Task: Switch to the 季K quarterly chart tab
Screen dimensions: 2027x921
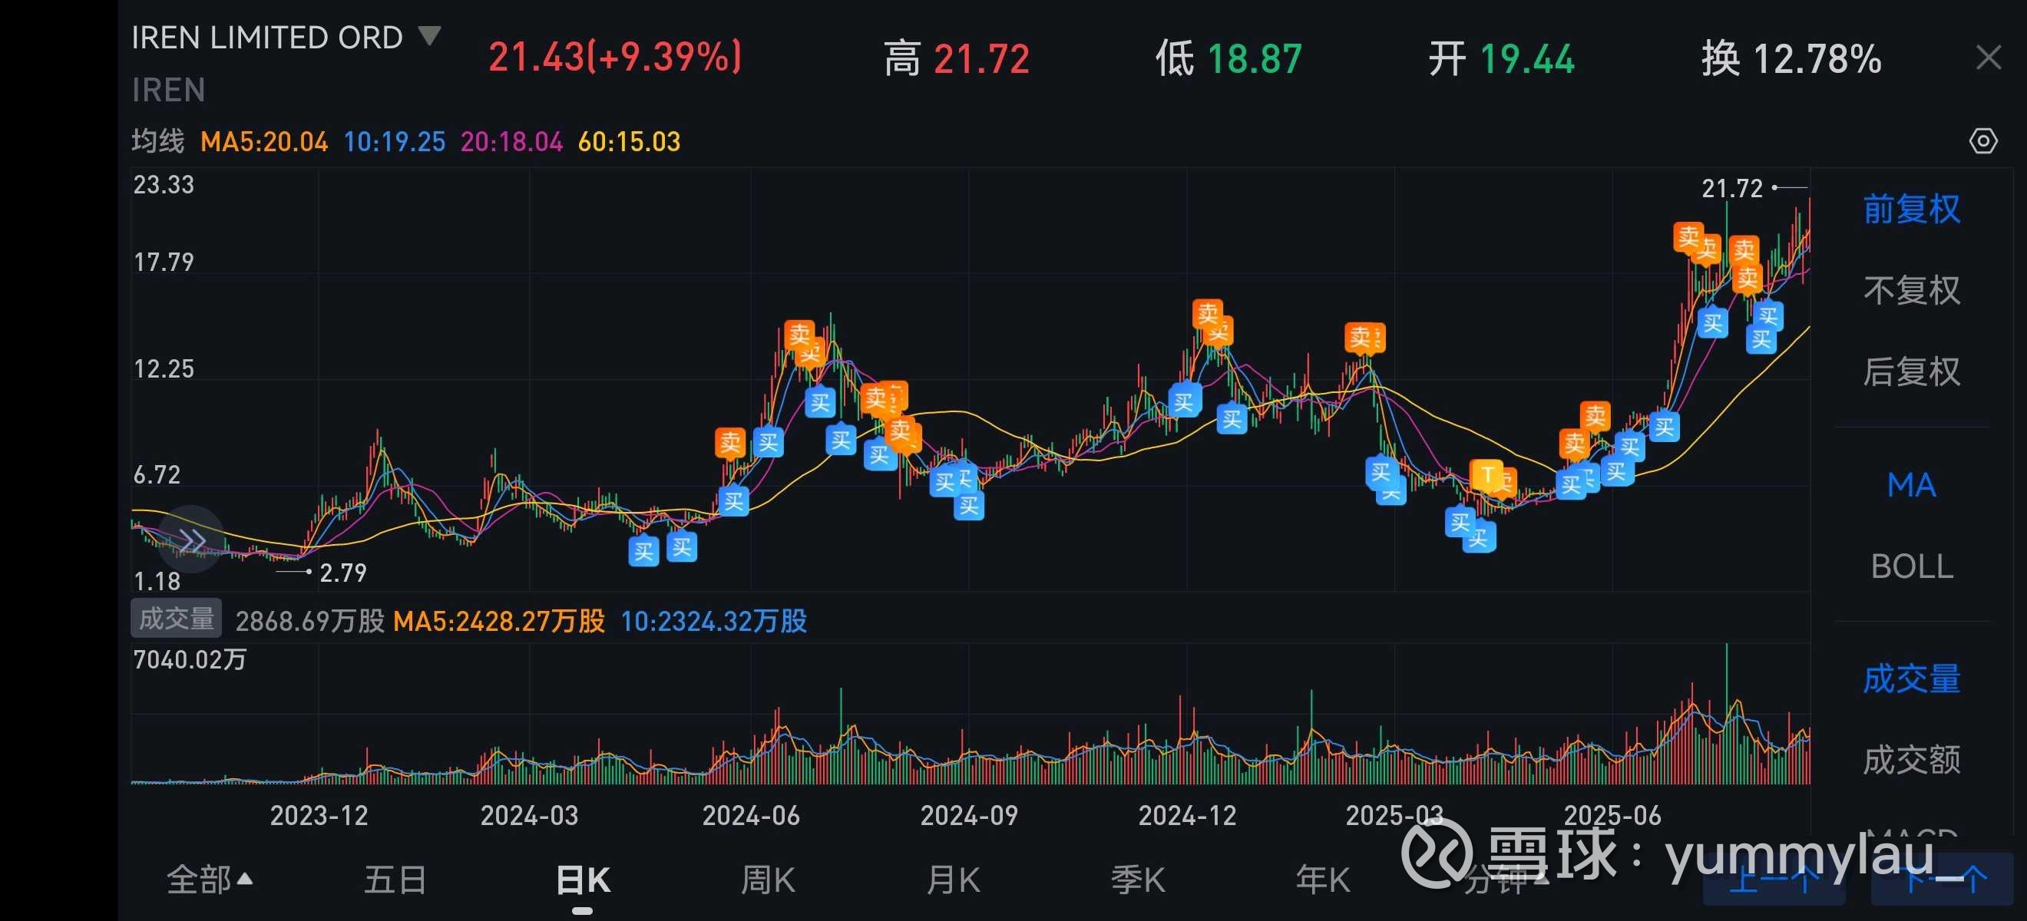Action: pyautogui.click(x=1138, y=880)
